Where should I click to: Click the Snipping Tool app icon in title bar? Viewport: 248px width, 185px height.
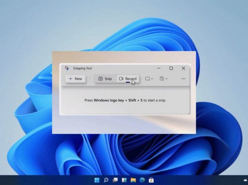[67, 68]
